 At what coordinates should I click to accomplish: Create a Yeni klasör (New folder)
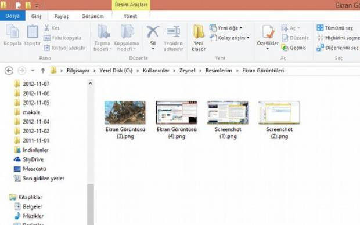click(x=199, y=38)
